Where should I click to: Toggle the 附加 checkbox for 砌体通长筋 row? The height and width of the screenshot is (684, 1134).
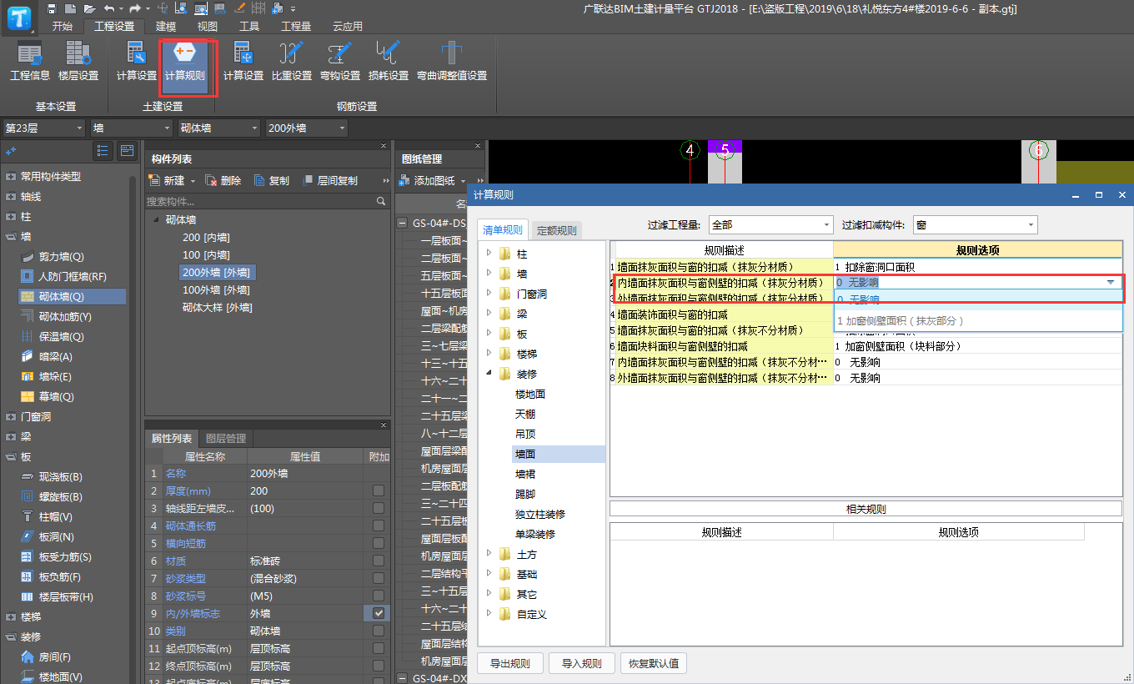pyautogui.click(x=379, y=526)
